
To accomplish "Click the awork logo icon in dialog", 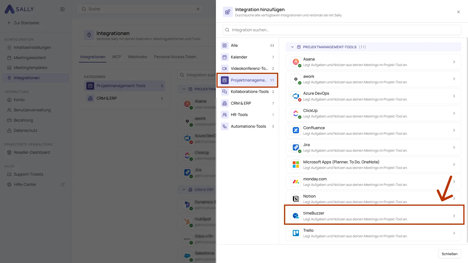I will pyautogui.click(x=296, y=79).
